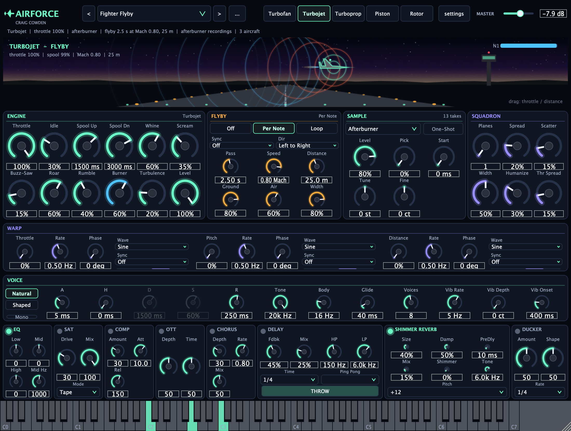Screen dimensions: 571x431
Task: Switch to the Turbofan engine tab
Action: (280, 14)
